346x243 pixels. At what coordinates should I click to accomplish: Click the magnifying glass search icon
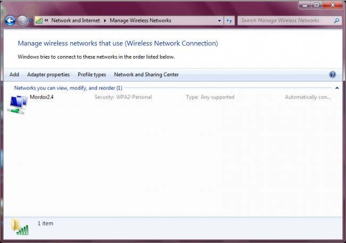click(336, 21)
